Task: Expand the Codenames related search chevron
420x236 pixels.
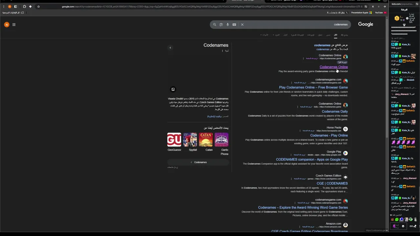Action: click(x=191, y=162)
